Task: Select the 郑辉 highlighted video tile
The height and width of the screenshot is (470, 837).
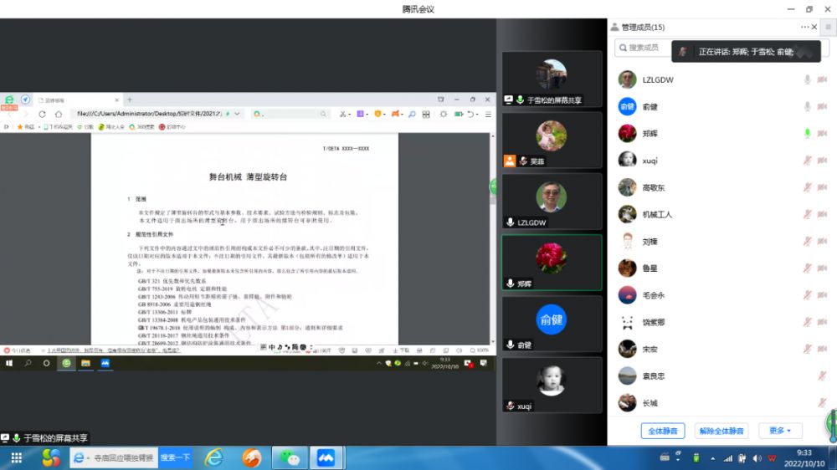Action: pyautogui.click(x=552, y=263)
